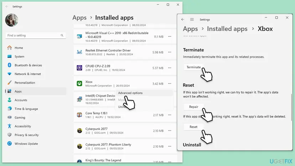Click the Intel Chipset Device icon
This screenshot has height=166, width=295.
79,99
